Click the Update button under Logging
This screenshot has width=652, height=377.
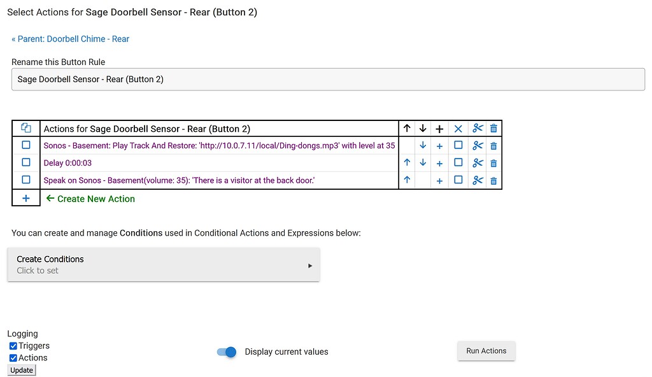pyautogui.click(x=21, y=369)
